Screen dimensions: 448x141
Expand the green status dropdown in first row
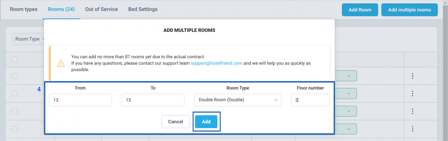[x=346, y=76]
